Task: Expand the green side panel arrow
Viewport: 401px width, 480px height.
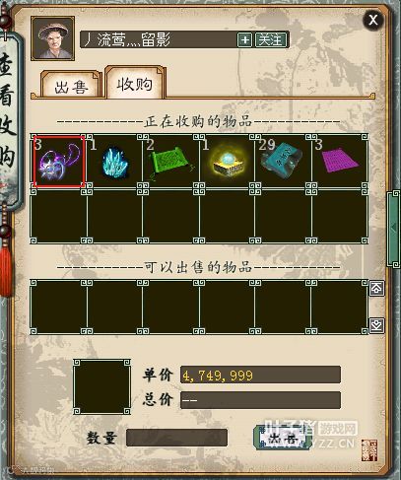Action: pos(394,228)
